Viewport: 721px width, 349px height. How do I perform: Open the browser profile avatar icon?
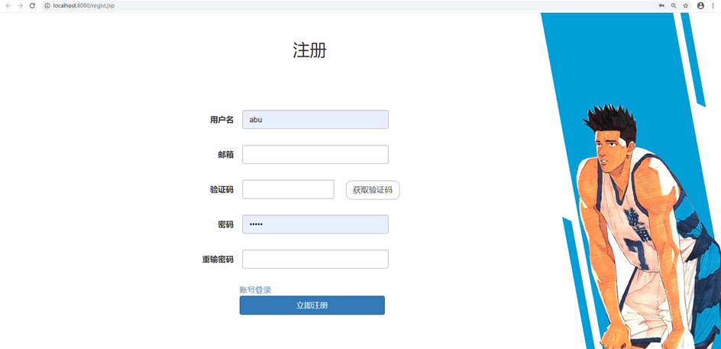click(701, 5)
